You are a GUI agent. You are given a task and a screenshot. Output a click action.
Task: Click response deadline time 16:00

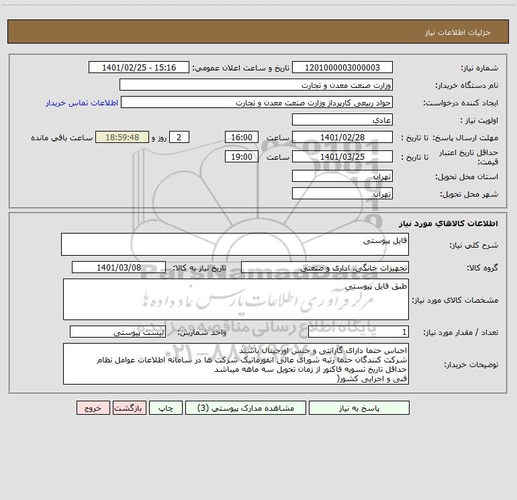(241, 137)
